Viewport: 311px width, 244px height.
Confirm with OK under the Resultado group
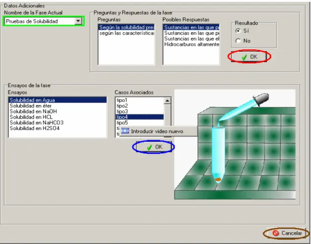[x=249, y=57]
